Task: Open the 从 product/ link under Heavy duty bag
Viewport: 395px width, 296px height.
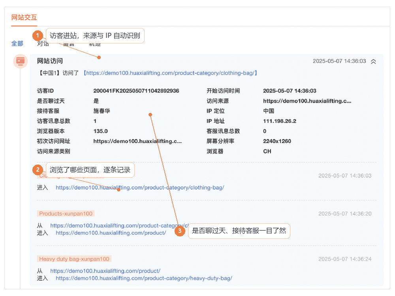Action: (105, 271)
